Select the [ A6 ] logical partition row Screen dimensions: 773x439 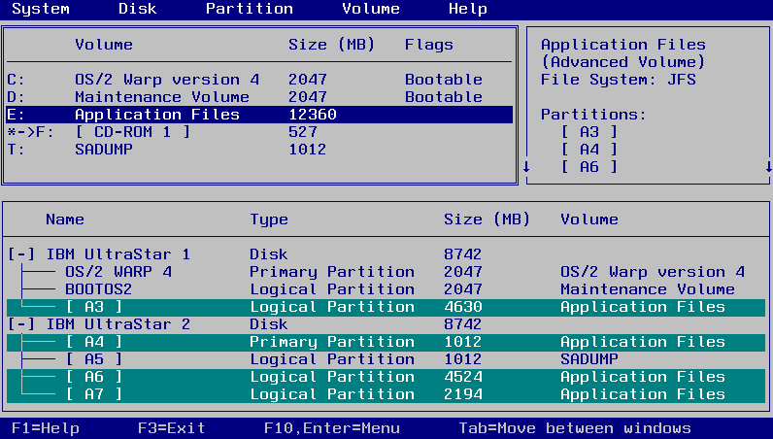point(386,377)
